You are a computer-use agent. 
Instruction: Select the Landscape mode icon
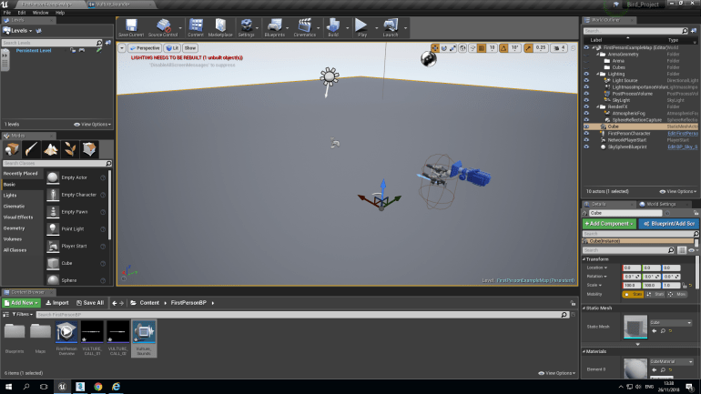[x=50, y=149]
